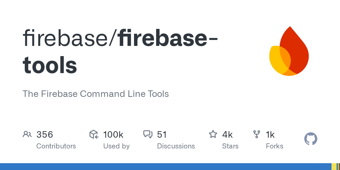Click the GitHub Octocat logo
The width and height of the screenshot is (340, 170).
[x=311, y=139]
